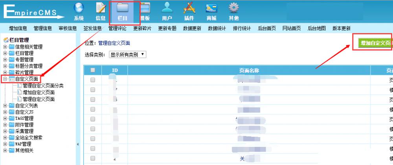Screen dimensions: 393x165
Task: Click folder icon of 标题分类管理
Action: click(x=12, y=66)
